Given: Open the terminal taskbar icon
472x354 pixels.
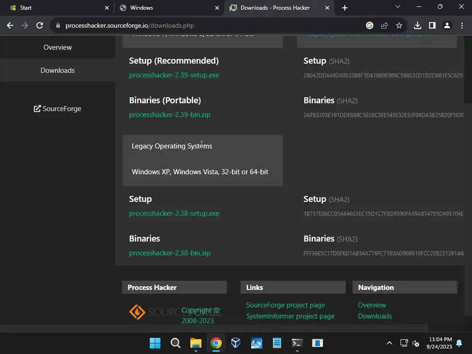Looking at the screenshot, I should 297,343.
